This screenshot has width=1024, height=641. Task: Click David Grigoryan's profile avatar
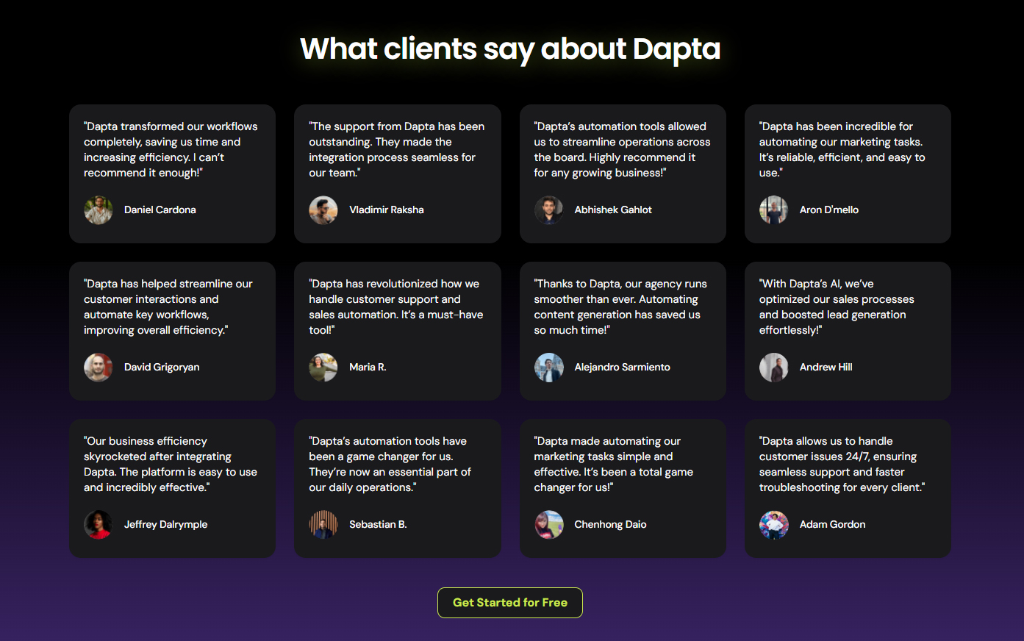(98, 368)
